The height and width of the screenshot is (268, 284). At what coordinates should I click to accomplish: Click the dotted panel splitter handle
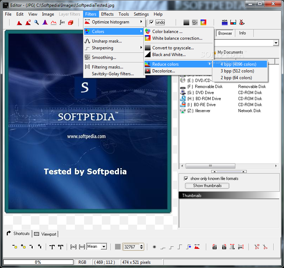pyautogui.click(x=229, y=171)
